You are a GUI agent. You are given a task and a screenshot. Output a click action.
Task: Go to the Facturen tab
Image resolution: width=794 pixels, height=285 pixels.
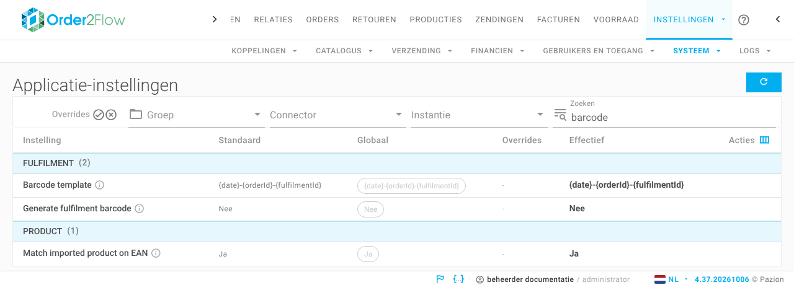coord(558,20)
